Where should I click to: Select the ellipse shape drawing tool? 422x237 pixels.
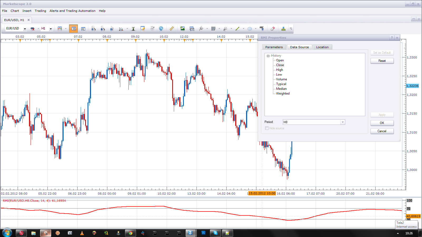tap(250, 29)
